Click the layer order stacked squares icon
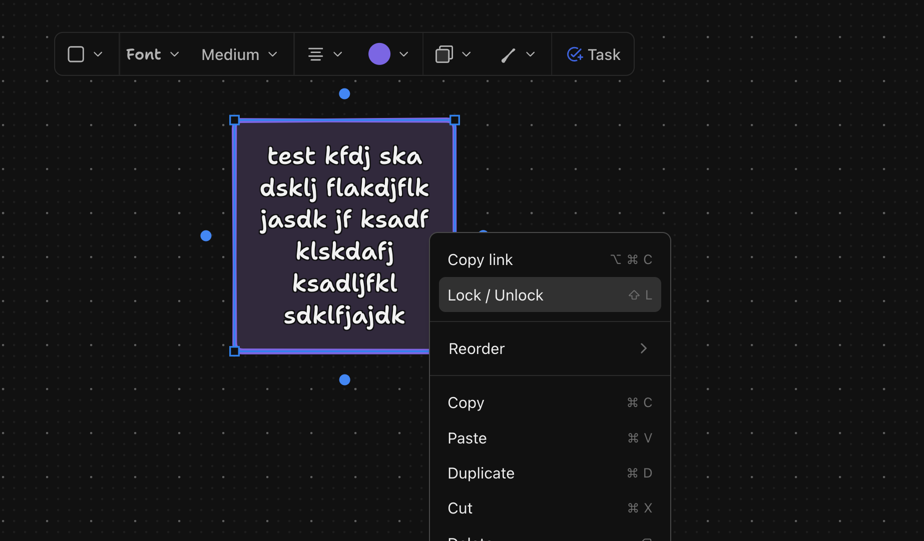 coord(444,54)
